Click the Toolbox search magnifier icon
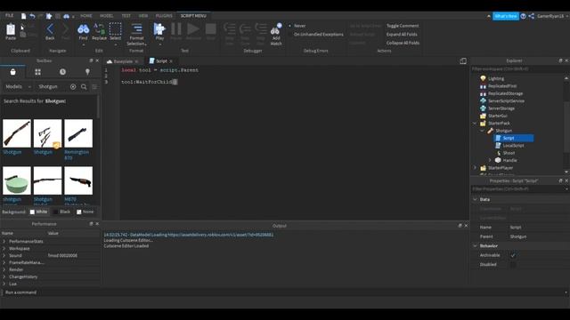The image size is (570, 320). 84,87
